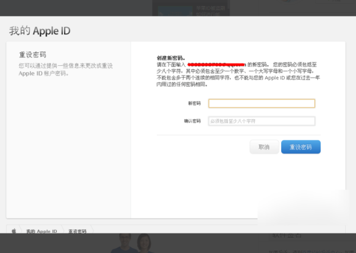Image resolution: width=356 pixels, height=253 pixels.
Task: Click the 新密码 field label
Action: pos(195,103)
